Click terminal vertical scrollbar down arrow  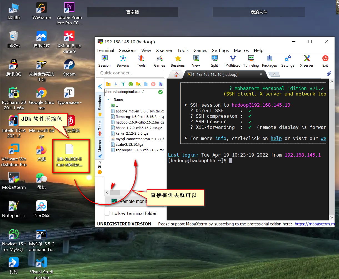coord(332,218)
